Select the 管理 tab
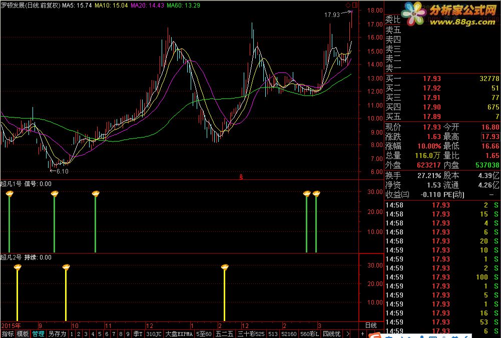Viewport: 501px width, 338px height. (x=38, y=334)
